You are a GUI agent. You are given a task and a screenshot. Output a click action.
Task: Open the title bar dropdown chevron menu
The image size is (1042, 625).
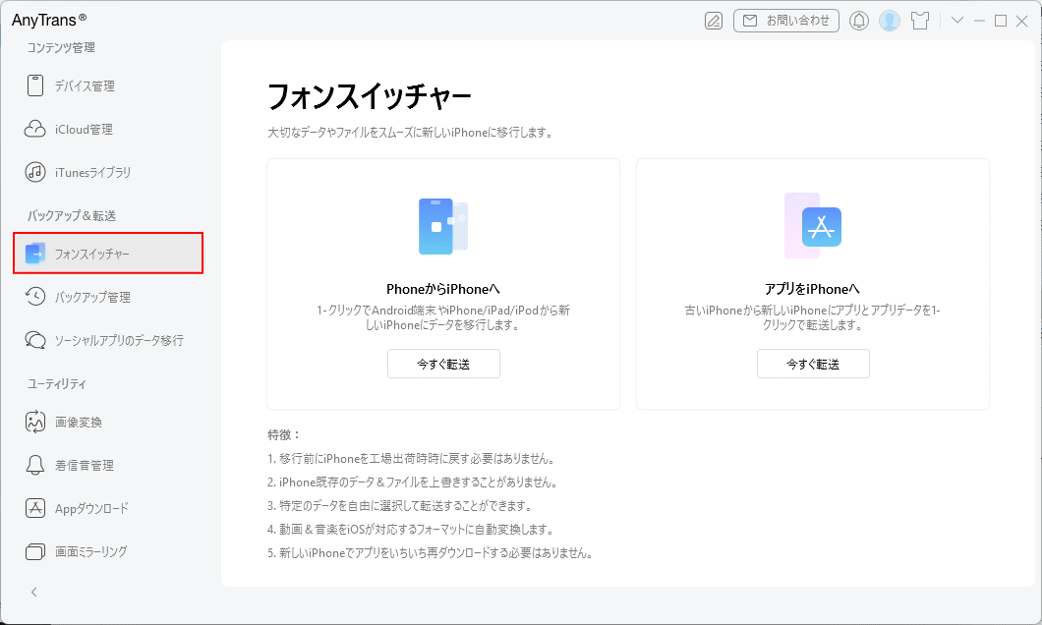[x=956, y=20]
